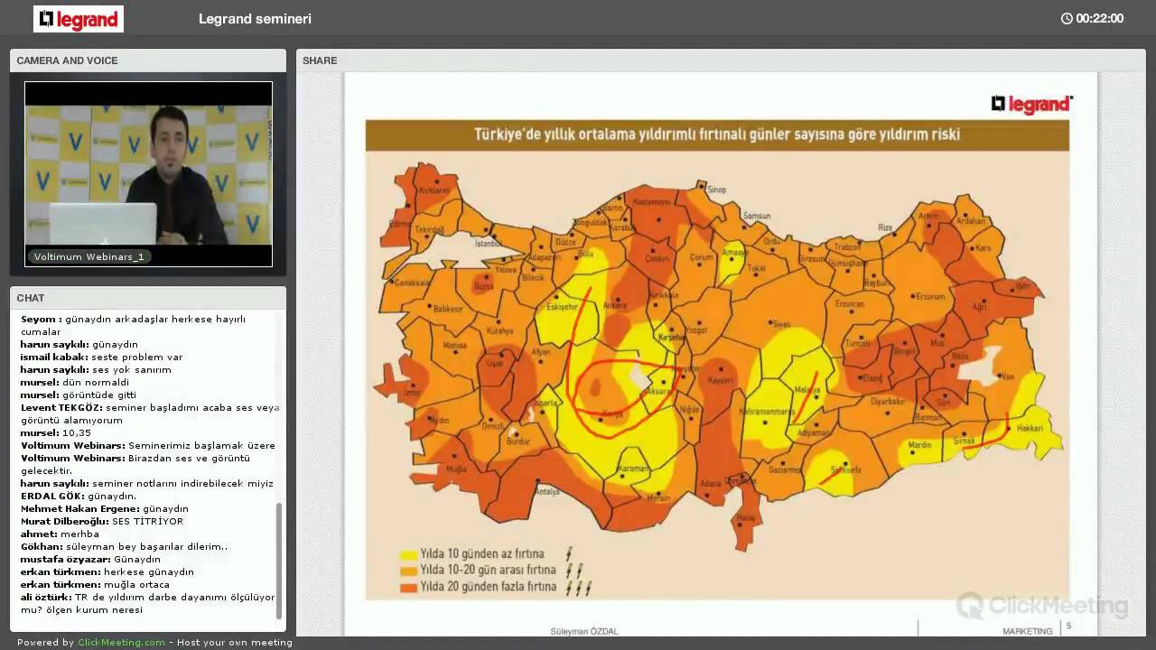Click the Eskişehir label on the map
1156x650 pixels.
[x=562, y=306]
